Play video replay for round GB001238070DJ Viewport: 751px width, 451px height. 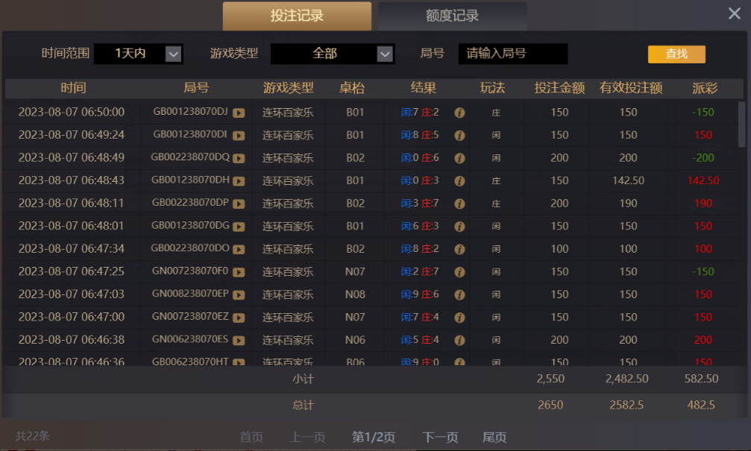[239, 113]
